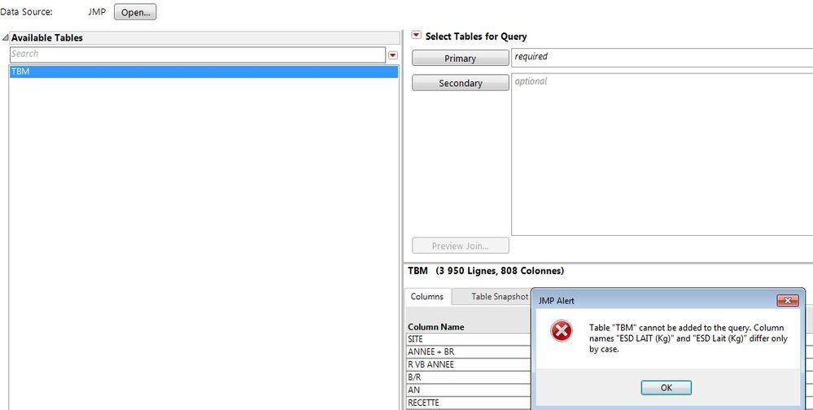This screenshot has height=410, width=813.
Task: Click the TBM (3 950 Lignes, 808 Colonnes) heading
Action: point(486,271)
